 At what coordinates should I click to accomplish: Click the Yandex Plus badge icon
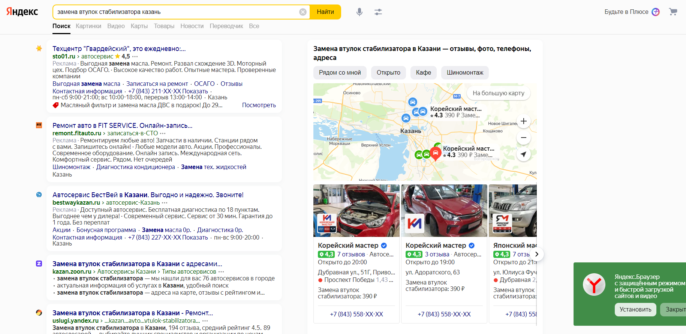pos(656,12)
